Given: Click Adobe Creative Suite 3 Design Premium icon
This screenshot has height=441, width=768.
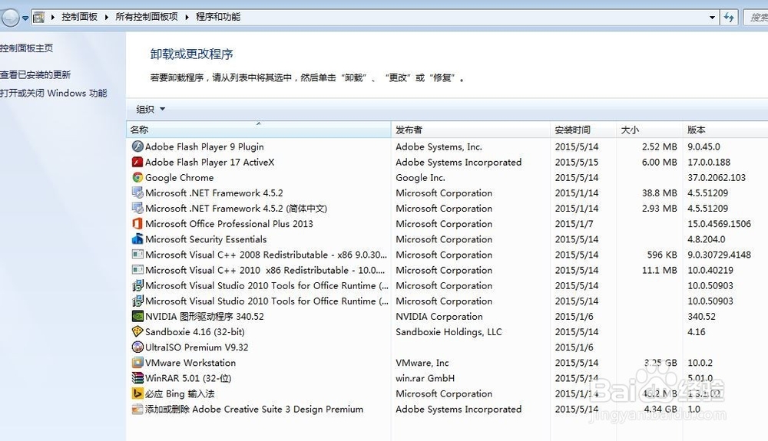Looking at the screenshot, I should point(137,410).
